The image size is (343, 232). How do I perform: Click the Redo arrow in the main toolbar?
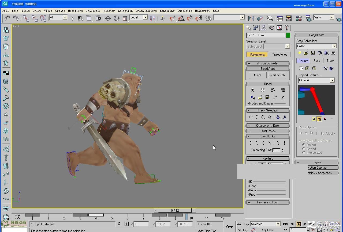click(16, 18)
